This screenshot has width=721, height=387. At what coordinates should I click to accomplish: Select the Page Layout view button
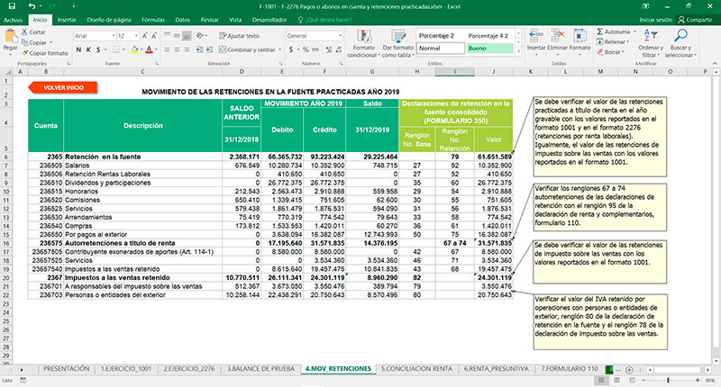click(616, 380)
